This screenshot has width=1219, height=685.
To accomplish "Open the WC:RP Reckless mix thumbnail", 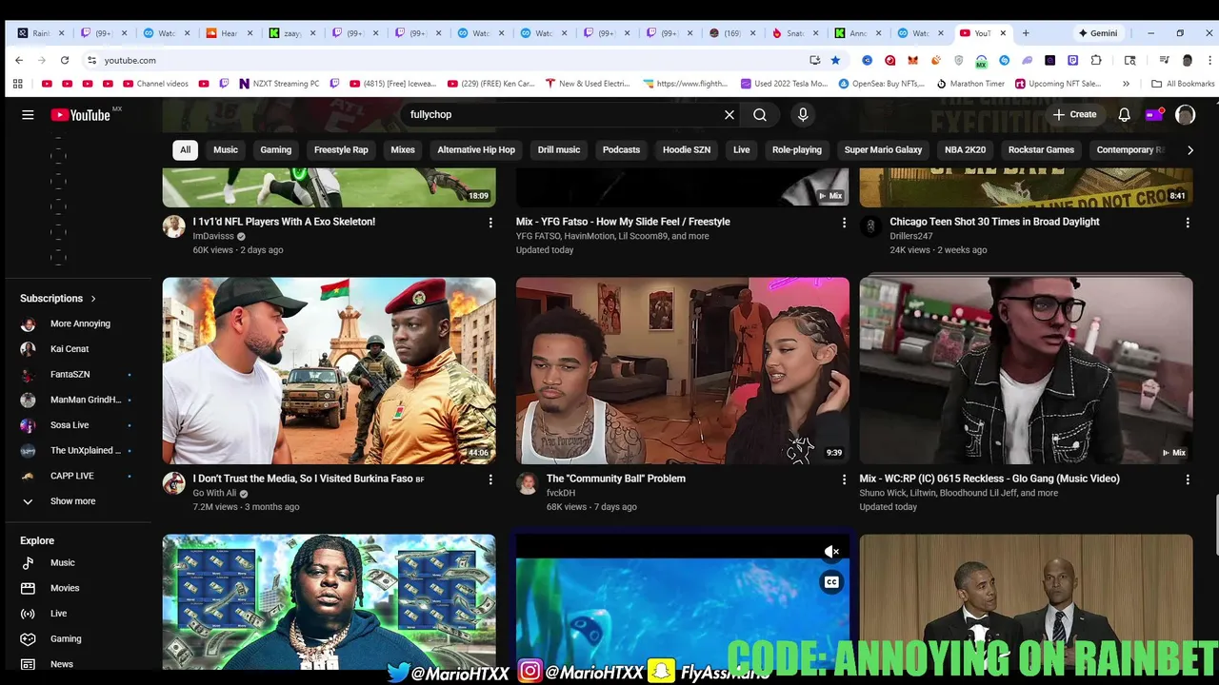I will [x=1026, y=371].
